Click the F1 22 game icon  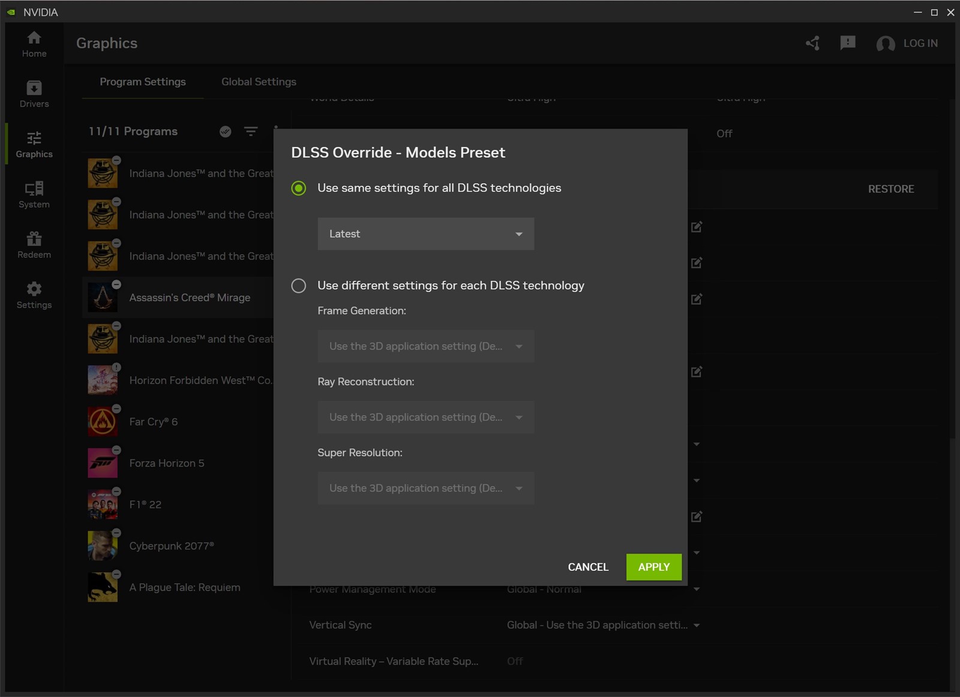click(103, 504)
